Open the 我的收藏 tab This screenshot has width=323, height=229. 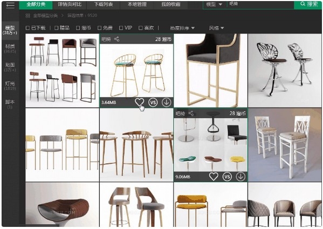click(x=171, y=4)
